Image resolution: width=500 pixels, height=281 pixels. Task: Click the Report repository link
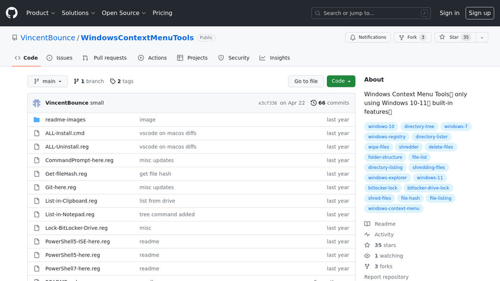point(386,277)
